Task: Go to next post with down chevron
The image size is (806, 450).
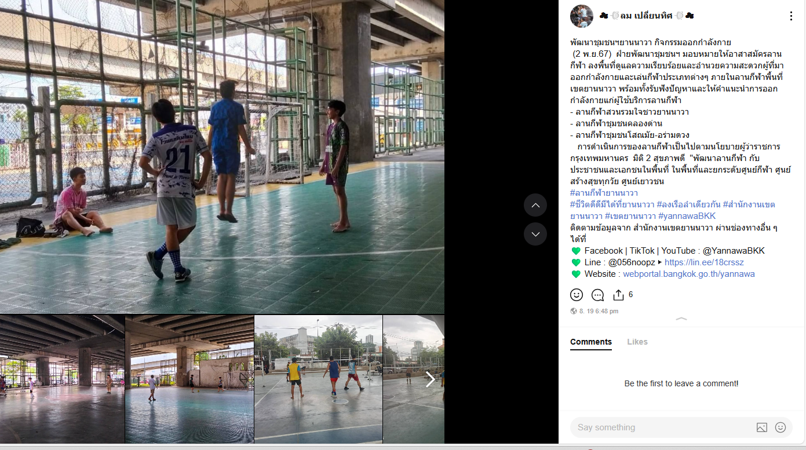Action: 535,234
